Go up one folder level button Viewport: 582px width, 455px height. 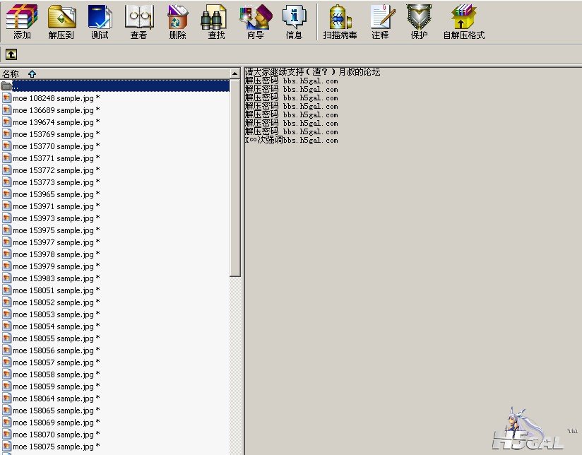pos(11,54)
